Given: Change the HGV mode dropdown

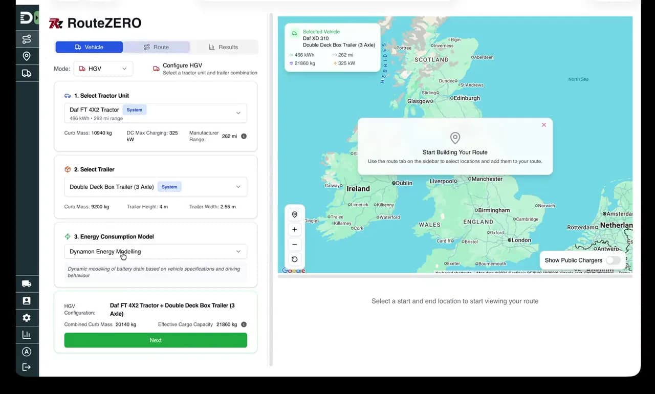Looking at the screenshot, I should [103, 69].
